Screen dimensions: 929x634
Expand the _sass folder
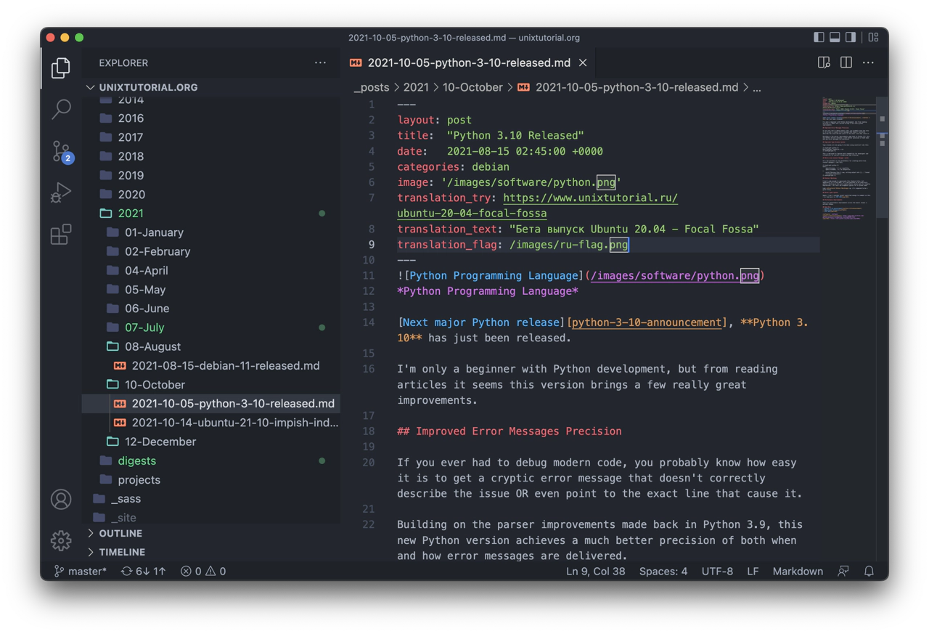(x=211, y=499)
